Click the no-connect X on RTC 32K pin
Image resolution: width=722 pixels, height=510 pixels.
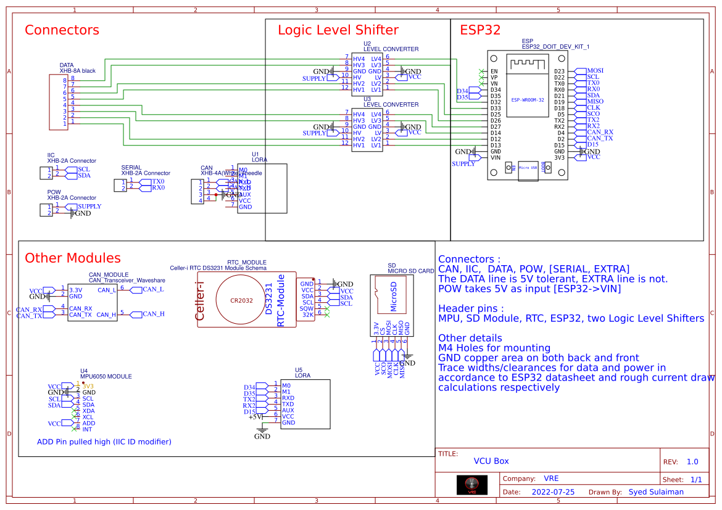click(327, 315)
